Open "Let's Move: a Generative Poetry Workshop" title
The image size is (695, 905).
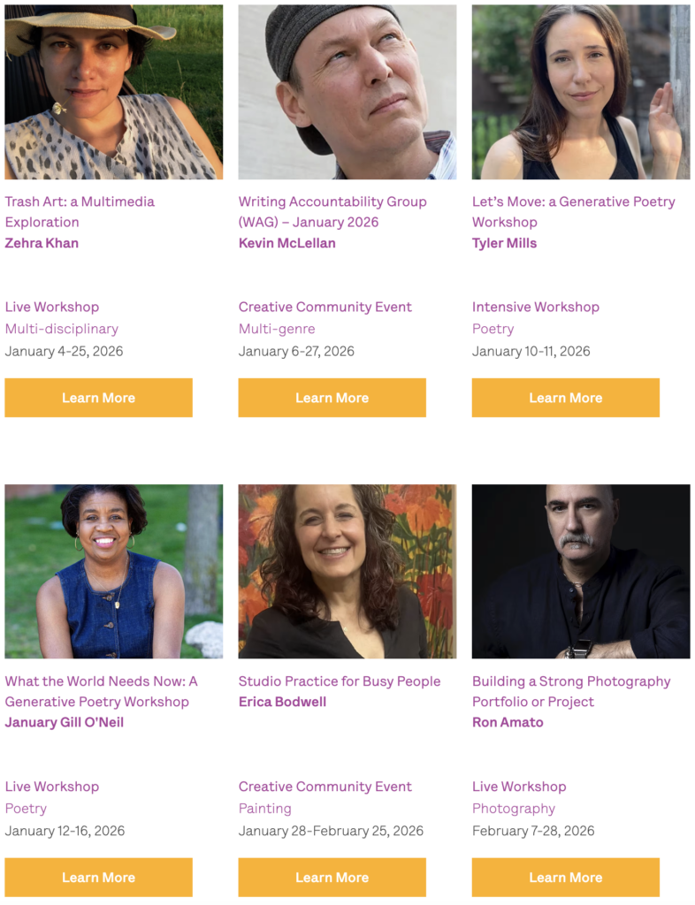tap(573, 211)
